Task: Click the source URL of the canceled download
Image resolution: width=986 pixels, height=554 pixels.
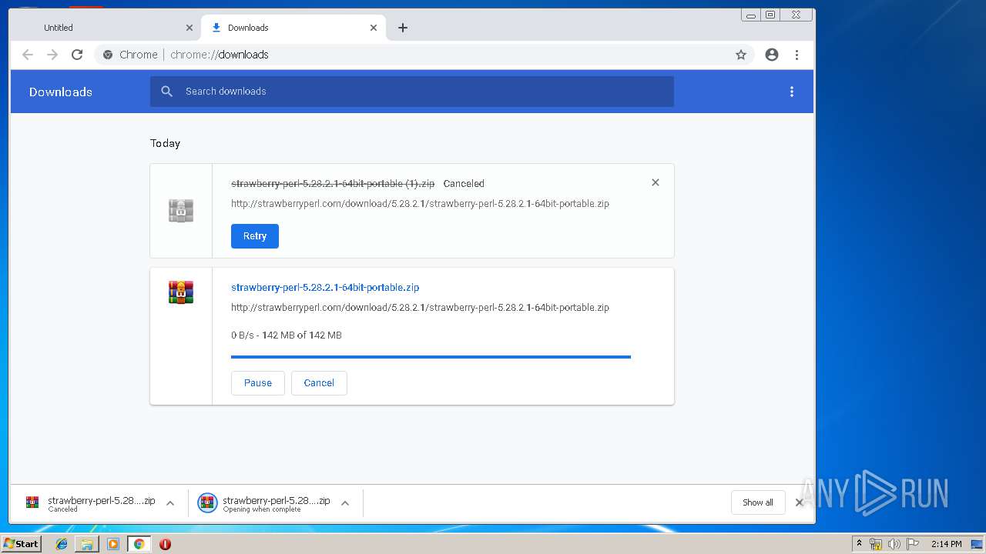Action: click(420, 204)
